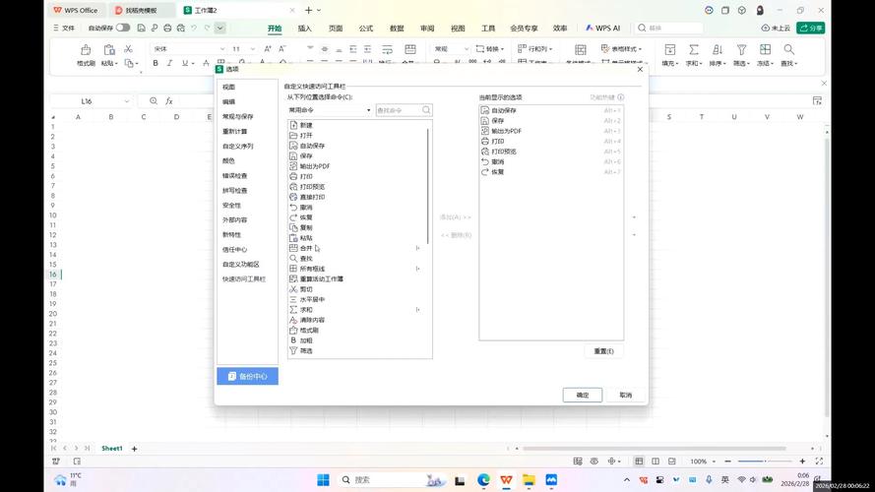This screenshot has width=875, height=492.
Task: Click the sheet horizontal scrollbar
Action: pos(654,449)
